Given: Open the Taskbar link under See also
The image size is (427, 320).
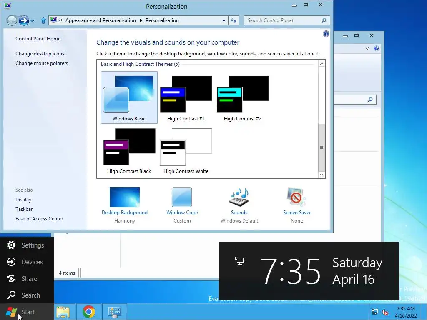Looking at the screenshot, I should pyautogui.click(x=24, y=209).
